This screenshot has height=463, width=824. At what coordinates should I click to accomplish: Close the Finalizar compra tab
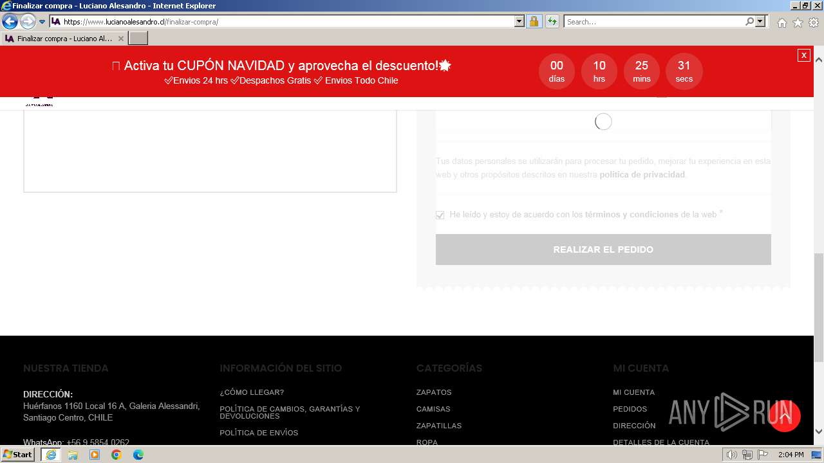[120, 39]
